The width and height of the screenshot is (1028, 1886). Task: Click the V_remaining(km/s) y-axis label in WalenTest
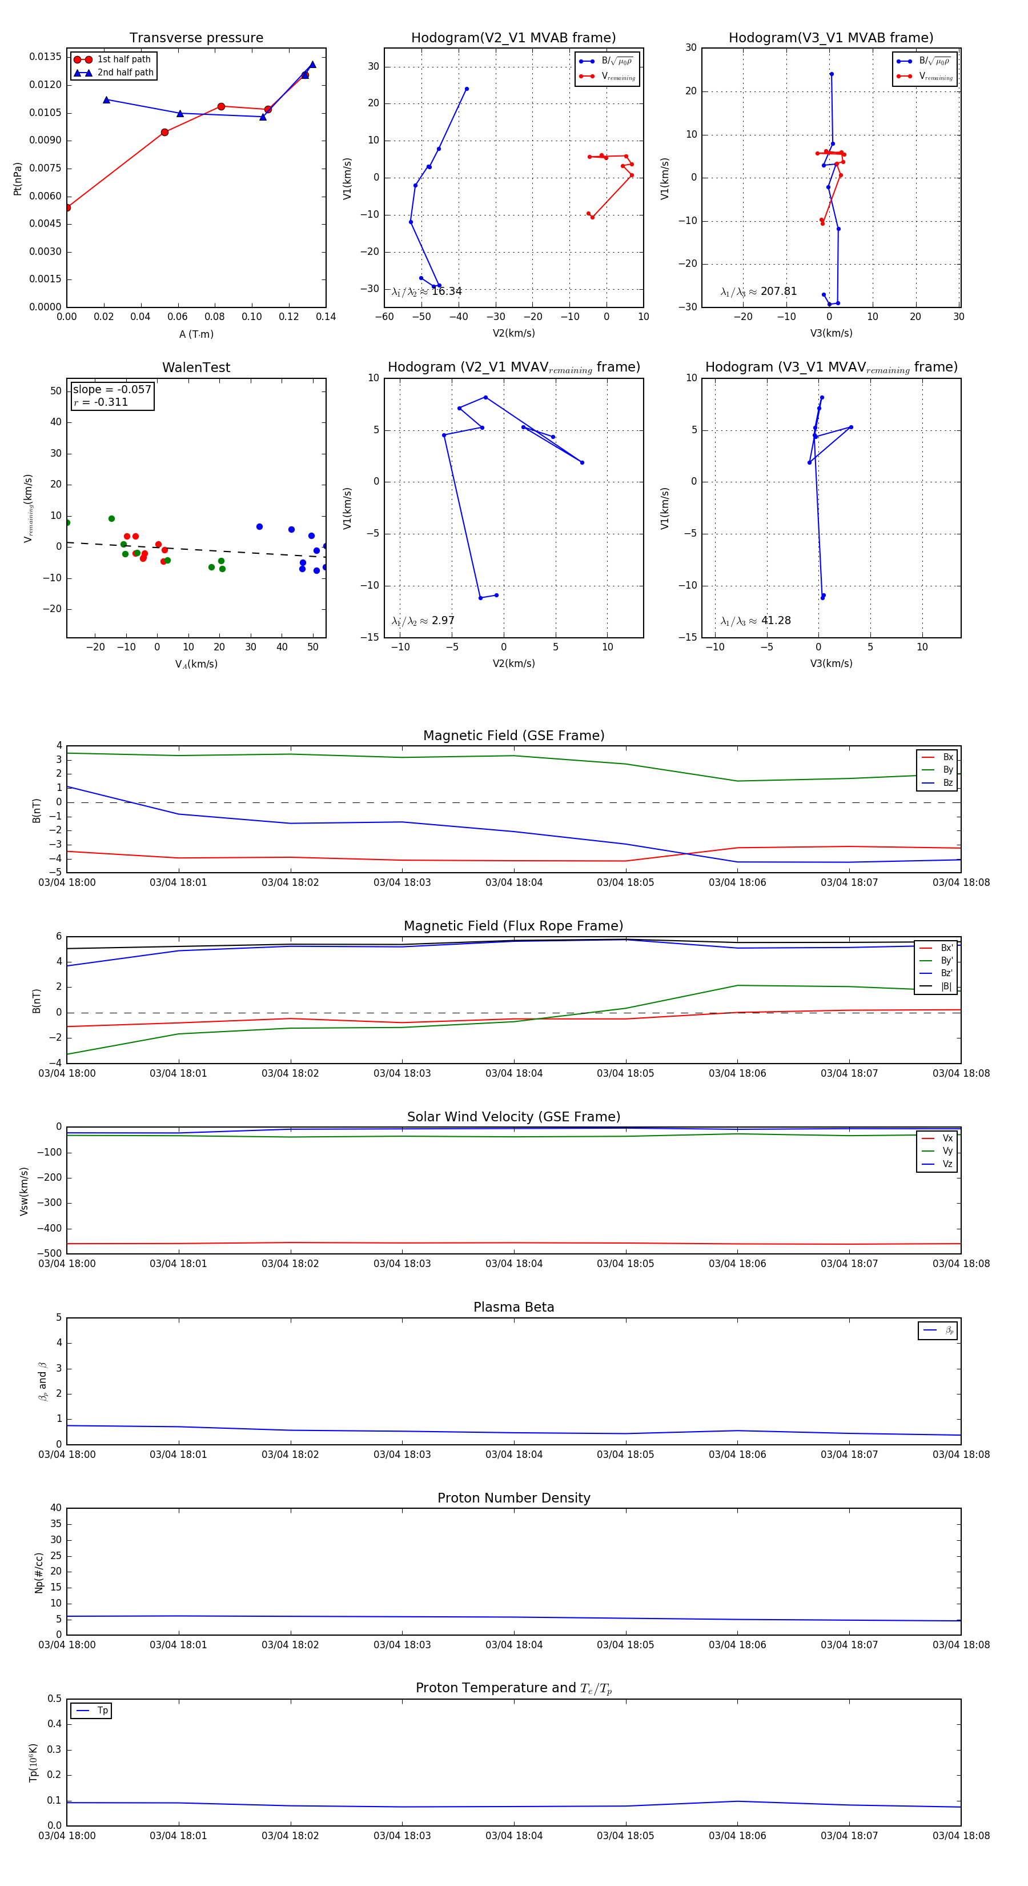pos(29,508)
